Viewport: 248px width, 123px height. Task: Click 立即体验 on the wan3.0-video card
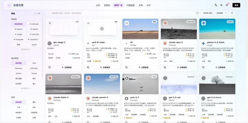pos(105,67)
